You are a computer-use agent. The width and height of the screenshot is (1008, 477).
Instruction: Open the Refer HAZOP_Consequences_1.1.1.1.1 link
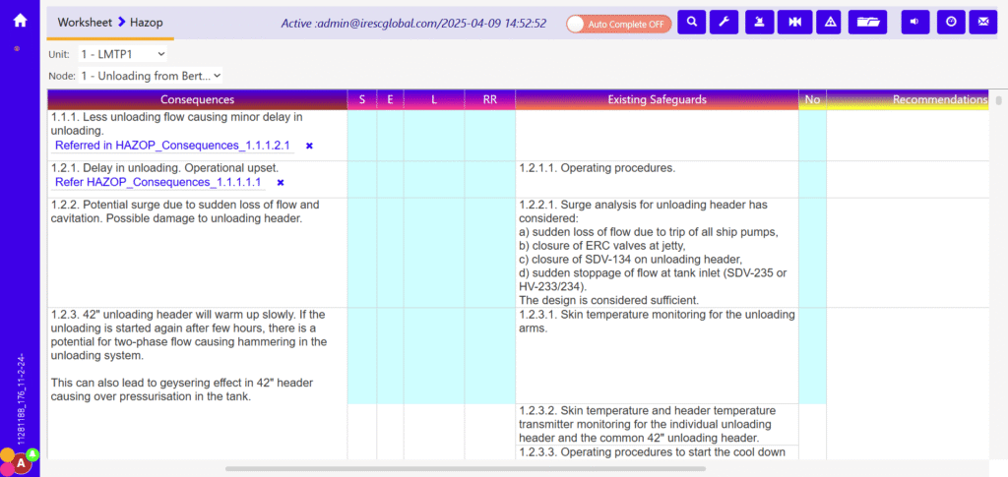click(157, 183)
